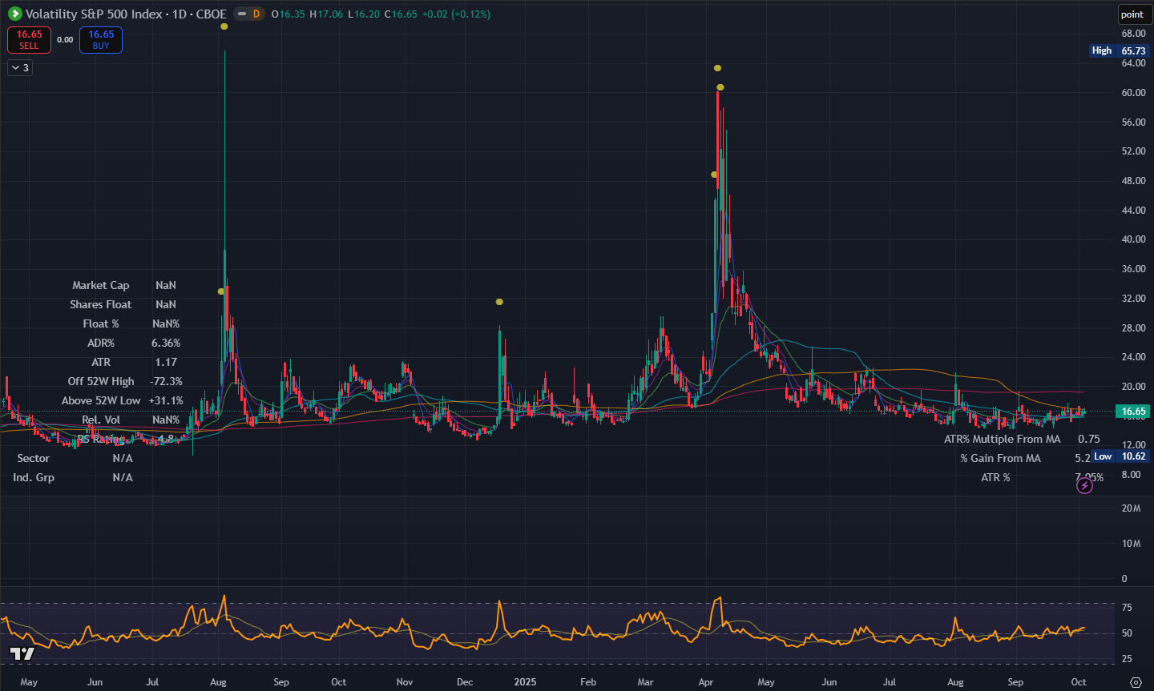The image size is (1154, 691).
Task: Click the % Gain From MA label
Action: (x=1001, y=458)
